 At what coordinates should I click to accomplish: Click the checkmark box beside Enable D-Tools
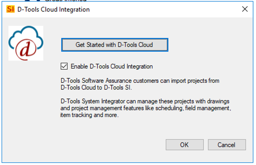point(64,66)
